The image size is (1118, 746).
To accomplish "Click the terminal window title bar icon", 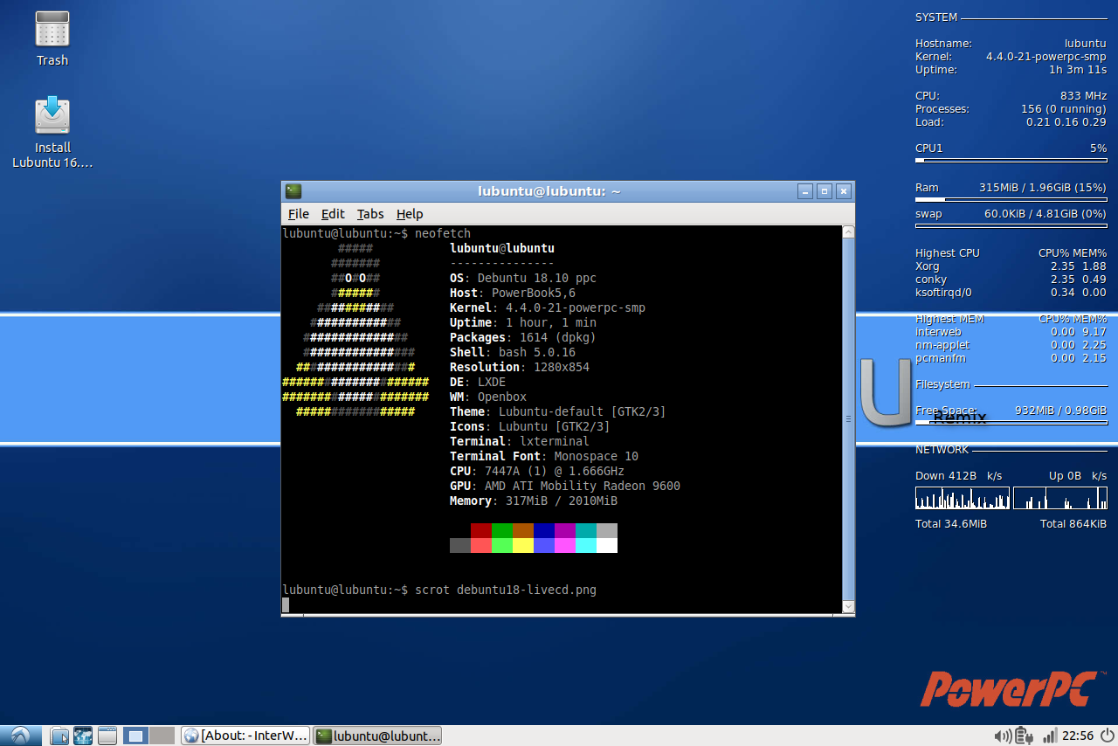I will click(x=293, y=191).
